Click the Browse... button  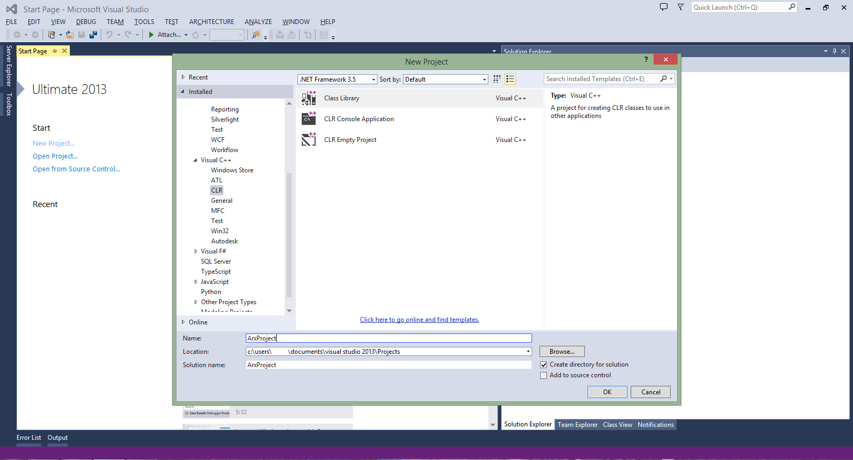coord(562,352)
